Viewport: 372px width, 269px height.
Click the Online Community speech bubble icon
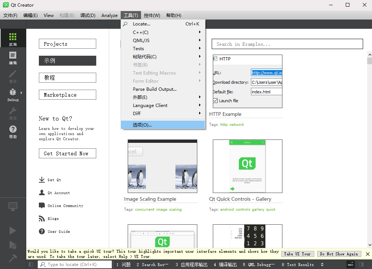tap(42, 206)
